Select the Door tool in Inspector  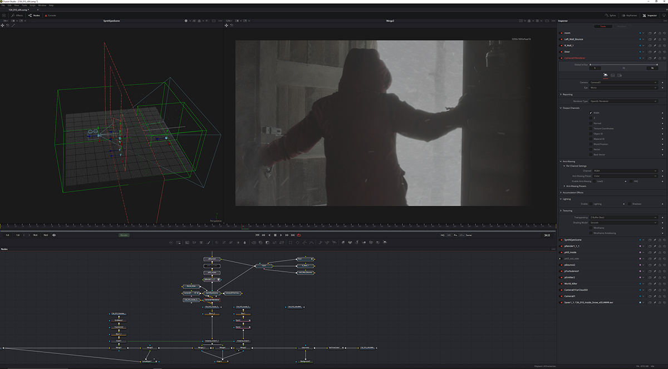pyautogui.click(x=567, y=52)
